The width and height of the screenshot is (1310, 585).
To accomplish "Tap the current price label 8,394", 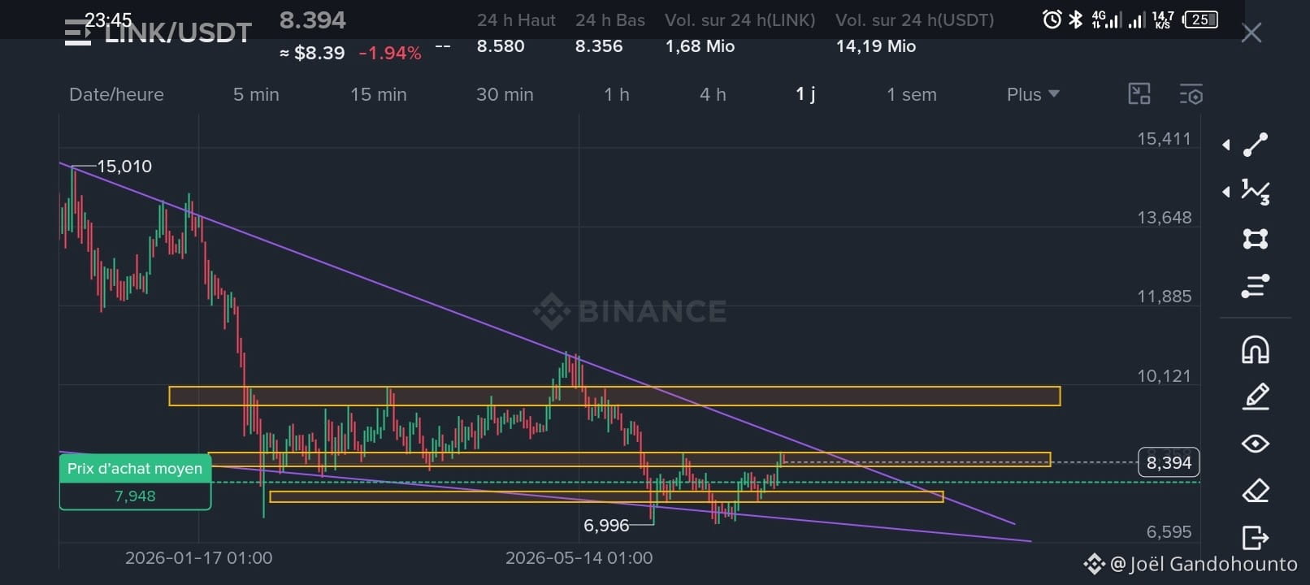I will (1169, 462).
